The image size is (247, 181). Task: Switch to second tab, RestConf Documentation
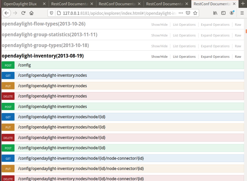70,4
